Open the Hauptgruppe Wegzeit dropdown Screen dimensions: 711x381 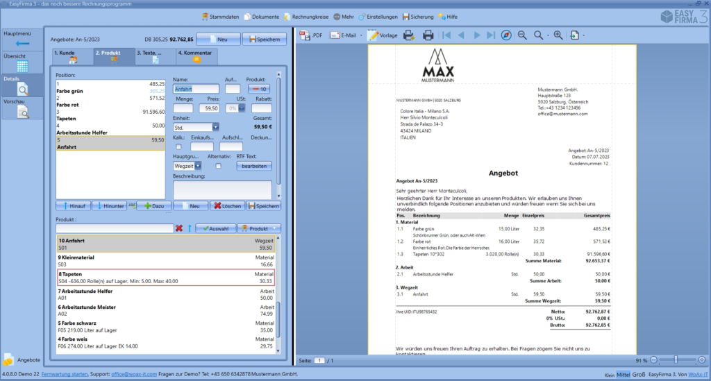(198, 166)
